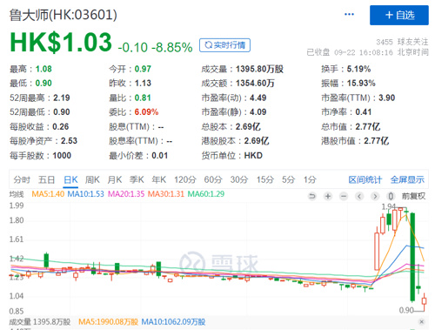Click the 3455 球友关注 followers text
This screenshot has width=435, height=330.
tap(402, 42)
